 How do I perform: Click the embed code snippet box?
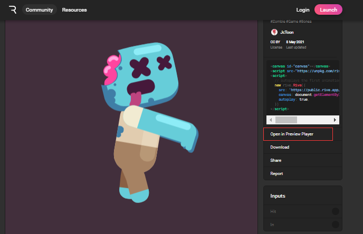click(x=303, y=87)
